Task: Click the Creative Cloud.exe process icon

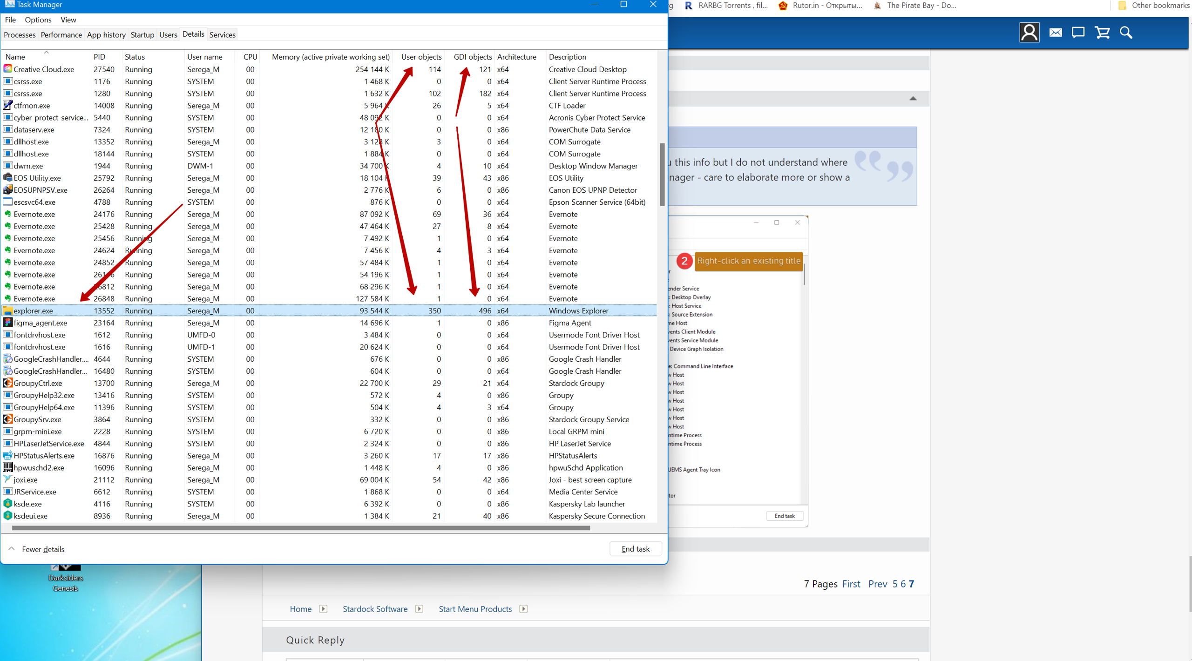Action: pyautogui.click(x=7, y=69)
